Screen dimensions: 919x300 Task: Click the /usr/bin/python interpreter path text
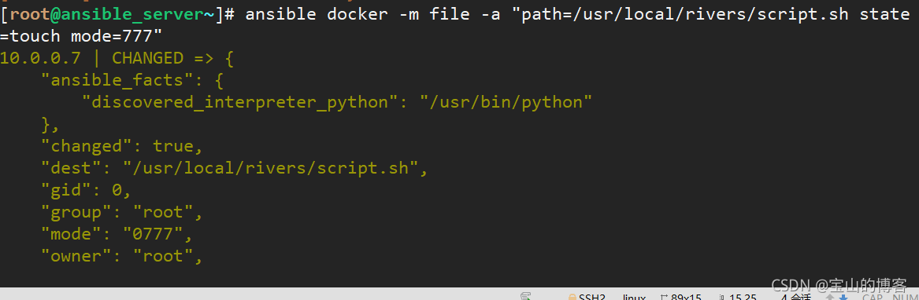point(506,102)
